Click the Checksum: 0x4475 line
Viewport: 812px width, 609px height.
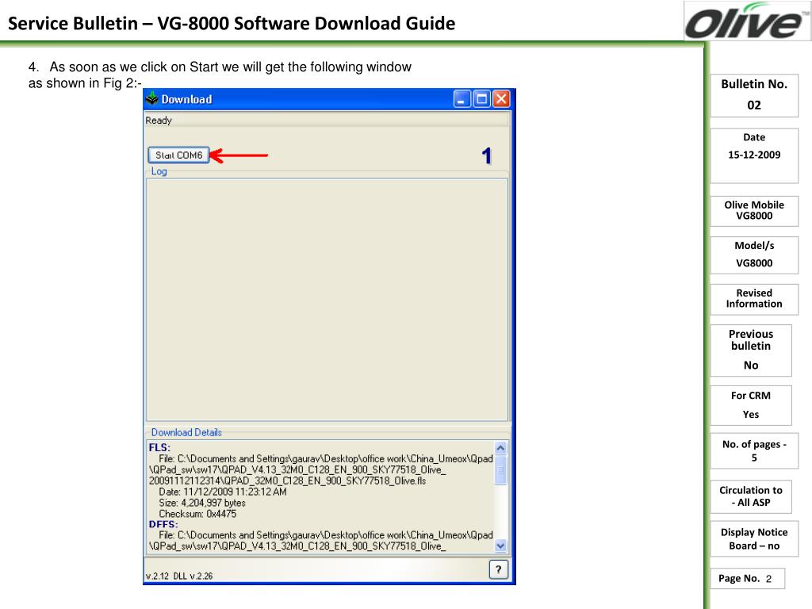[x=197, y=514]
